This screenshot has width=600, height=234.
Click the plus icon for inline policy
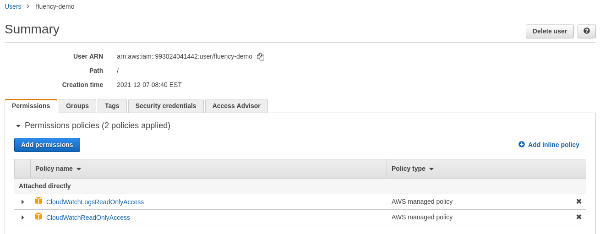[522, 144]
